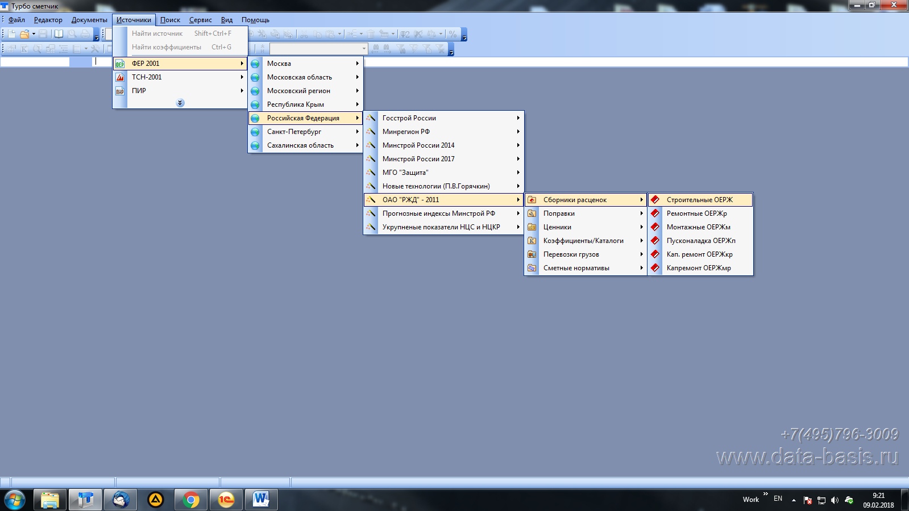Show hidden system tray icons

tap(794, 500)
